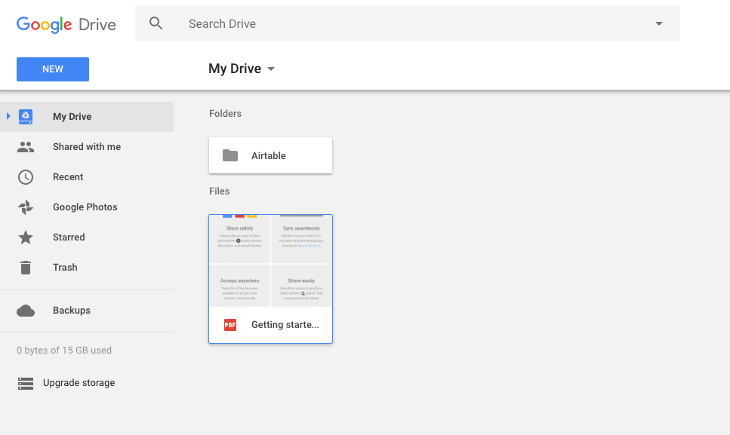Open the Recent view

click(68, 177)
